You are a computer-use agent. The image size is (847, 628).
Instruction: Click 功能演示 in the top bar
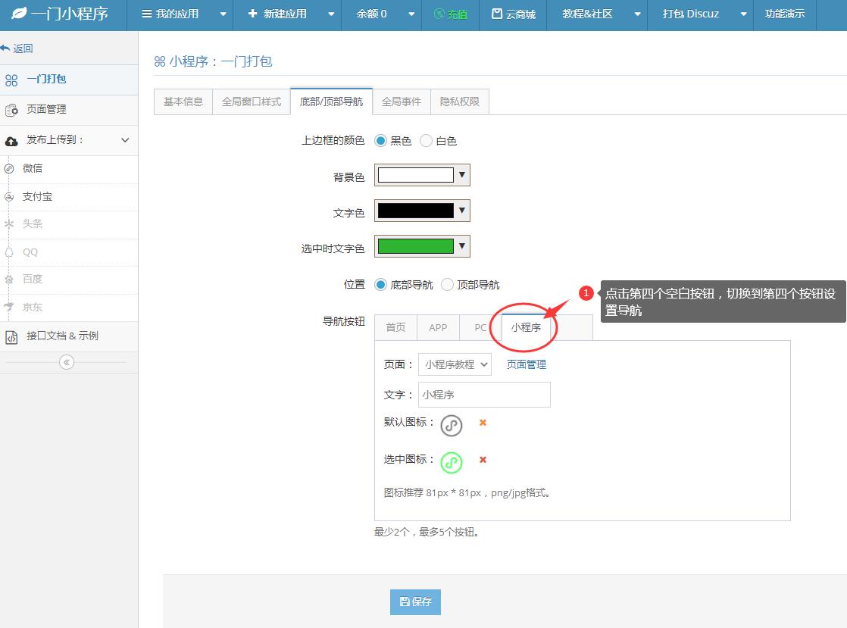tap(785, 14)
